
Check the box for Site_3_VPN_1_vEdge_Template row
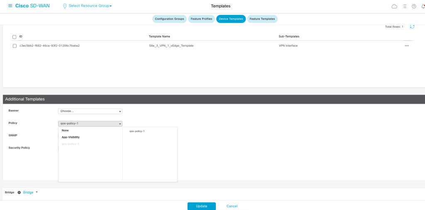pos(15,46)
